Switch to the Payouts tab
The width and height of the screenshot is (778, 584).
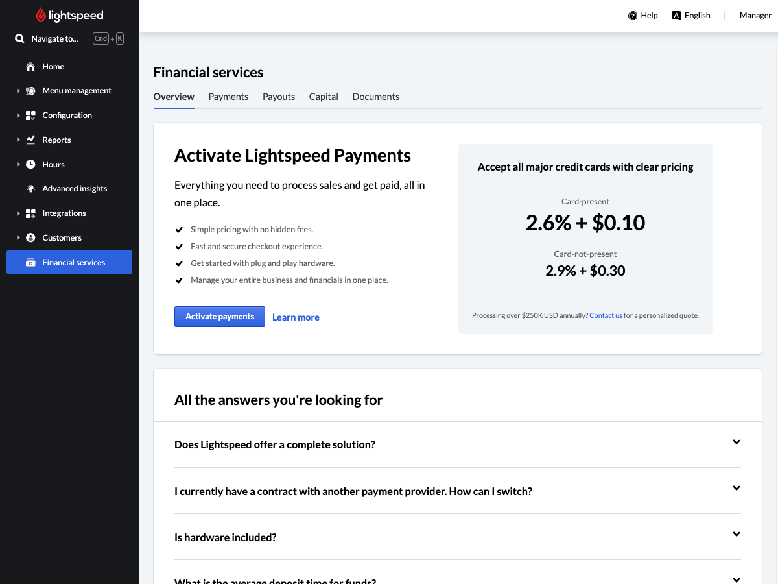click(279, 96)
